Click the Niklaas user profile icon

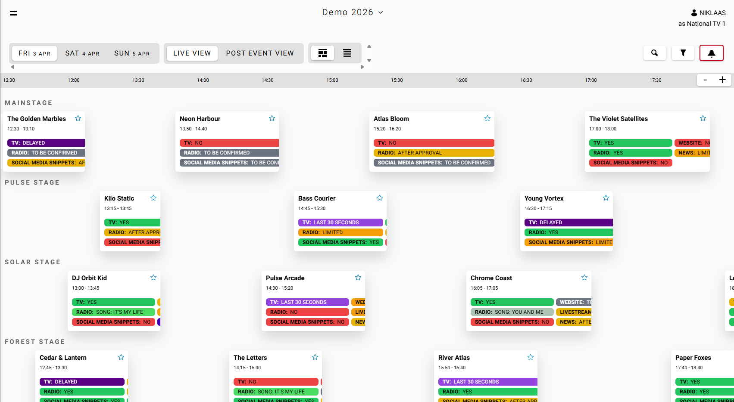[694, 13]
